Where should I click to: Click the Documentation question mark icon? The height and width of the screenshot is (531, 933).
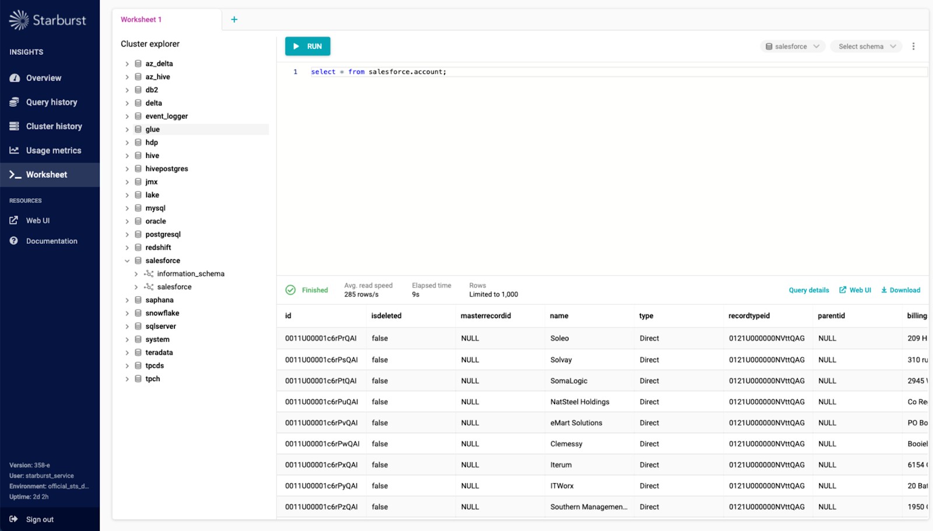(x=14, y=241)
